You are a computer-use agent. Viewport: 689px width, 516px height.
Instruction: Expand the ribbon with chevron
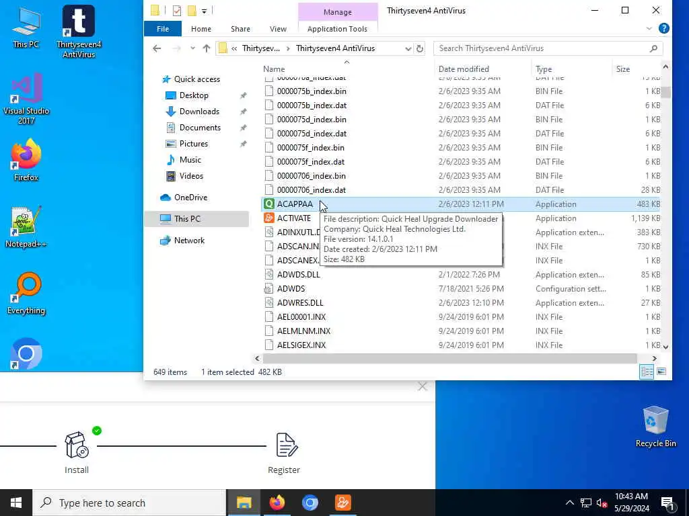649,28
